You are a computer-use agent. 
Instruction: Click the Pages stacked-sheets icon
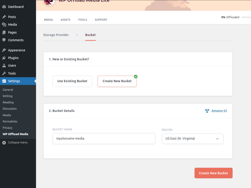coord(4,32)
